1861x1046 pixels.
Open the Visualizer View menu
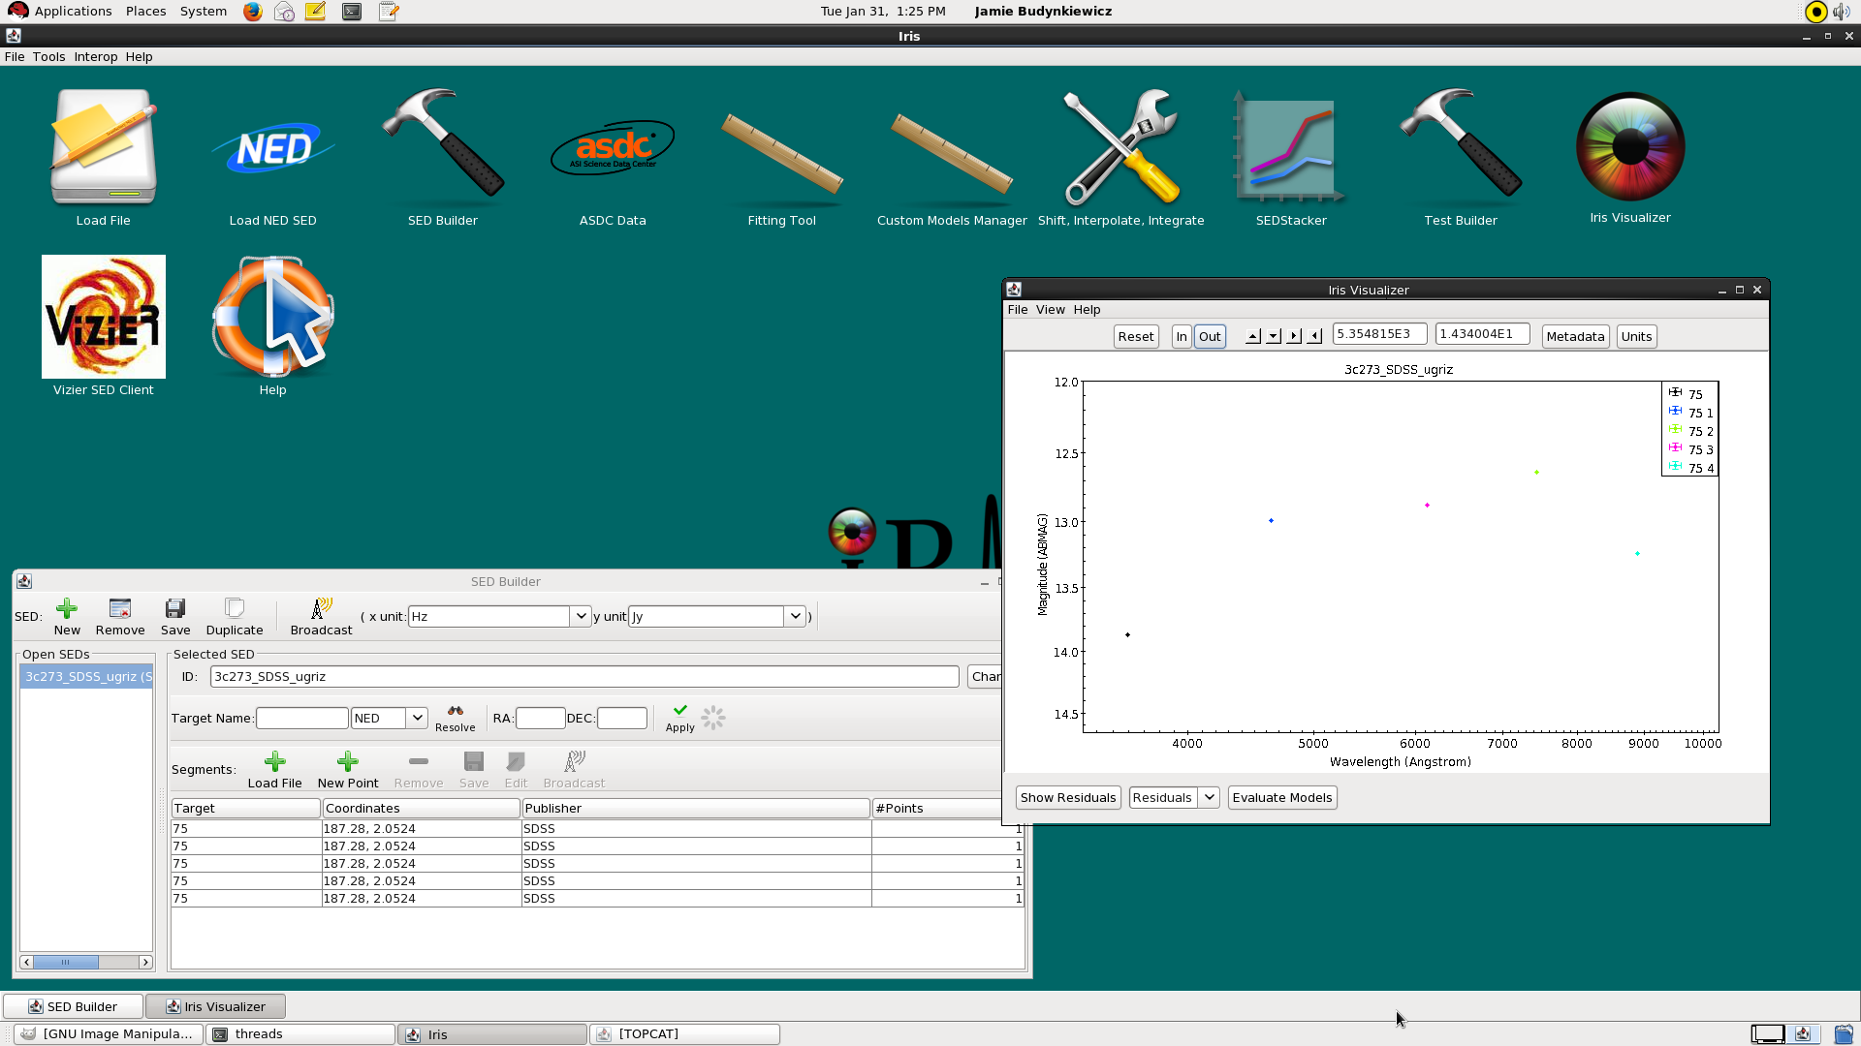tap(1050, 309)
